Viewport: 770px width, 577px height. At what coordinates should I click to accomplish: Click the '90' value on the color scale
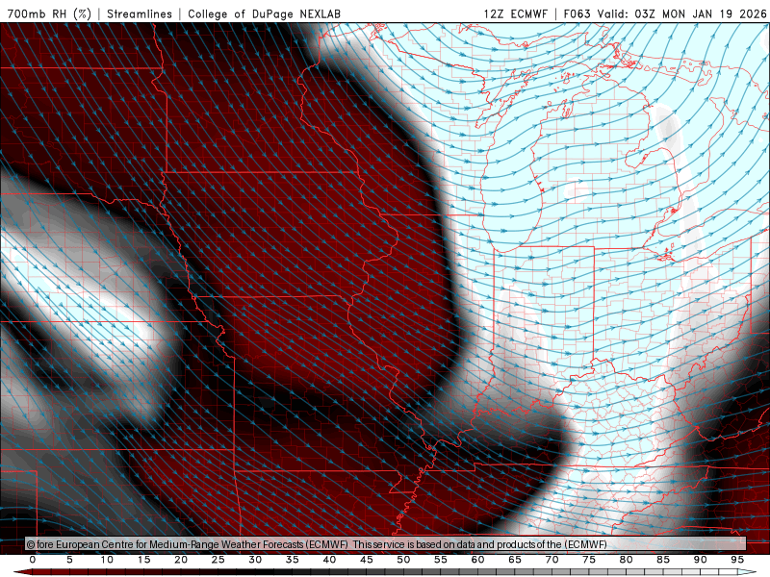[x=700, y=560]
